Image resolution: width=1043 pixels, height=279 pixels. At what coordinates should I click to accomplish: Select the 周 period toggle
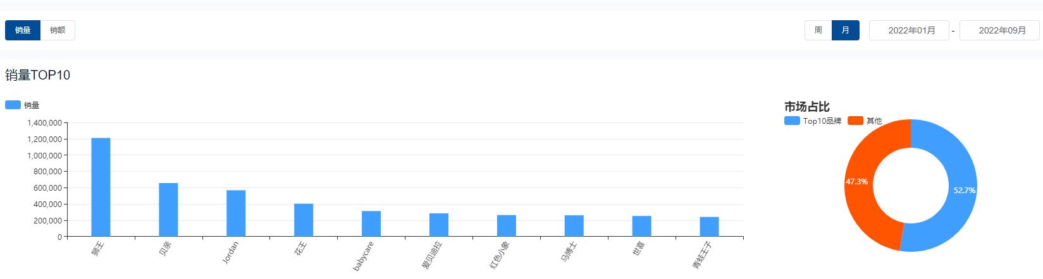coord(818,30)
